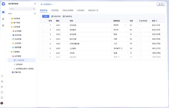Viewport: 169px width, 108px height.
Task: Collapse 业务模型 arrow directly above 人员报销单
Action: coord(11,56)
